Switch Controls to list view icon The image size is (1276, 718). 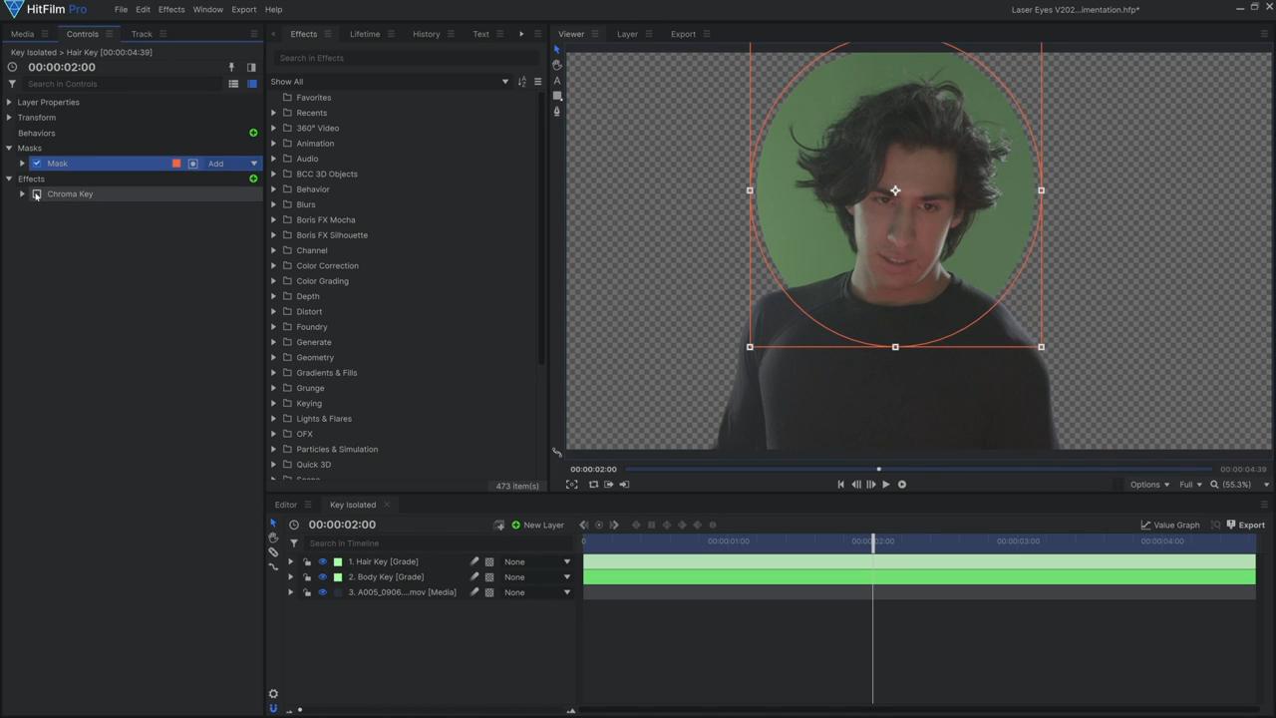coord(233,84)
